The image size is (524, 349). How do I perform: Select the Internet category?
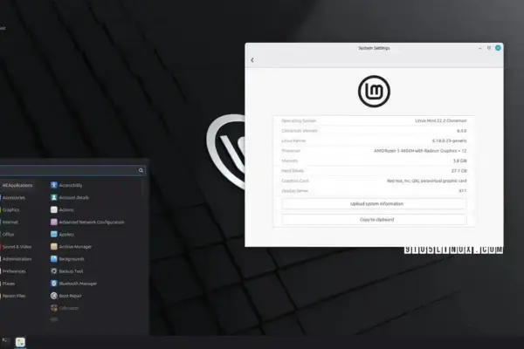tap(10, 222)
